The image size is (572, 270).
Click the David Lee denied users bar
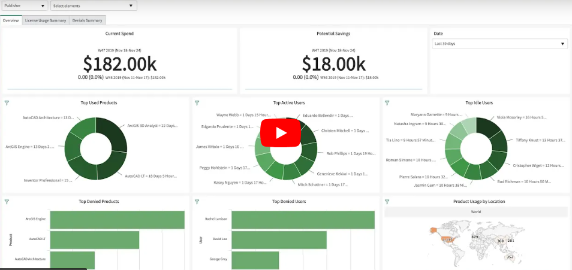click(x=279, y=239)
